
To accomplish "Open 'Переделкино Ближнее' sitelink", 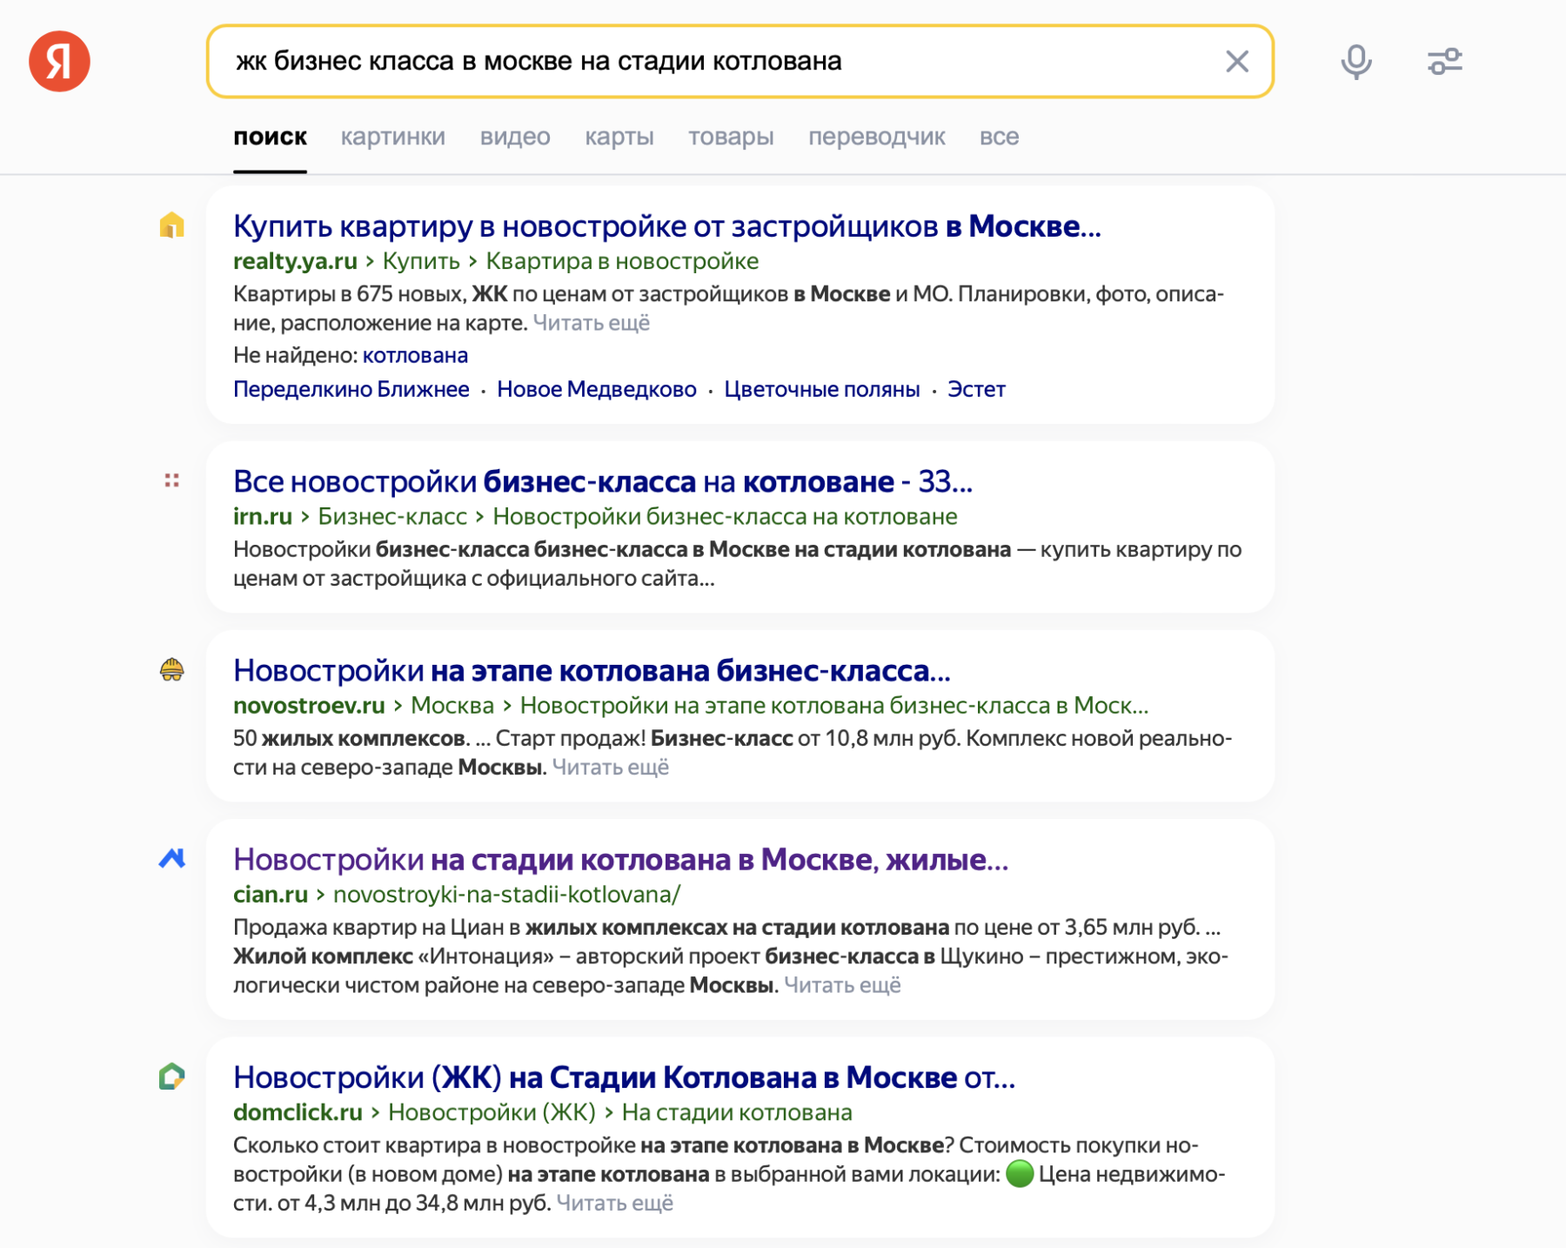I will coord(351,389).
